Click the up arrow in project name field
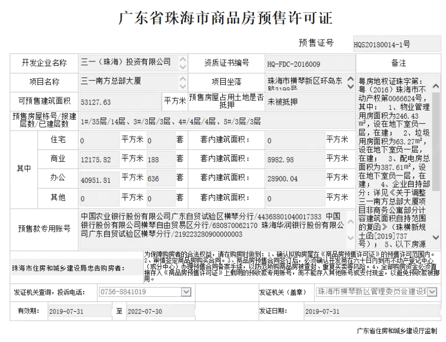 183,79
